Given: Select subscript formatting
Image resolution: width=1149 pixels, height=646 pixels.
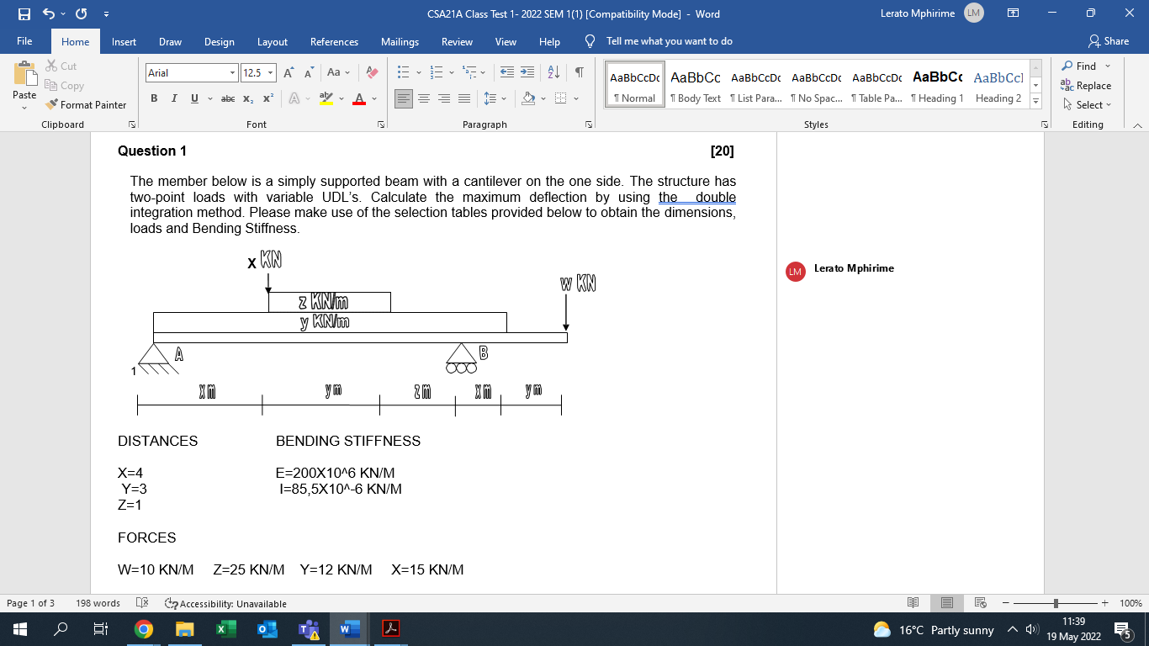Looking at the screenshot, I should click(x=248, y=98).
